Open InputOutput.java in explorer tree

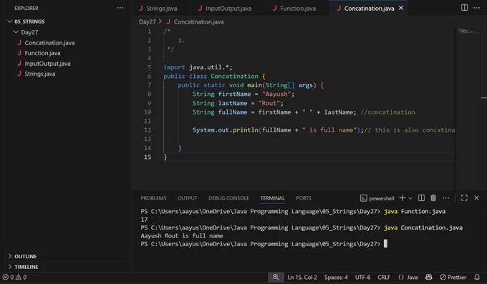pyautogui.click(x=47, y=64)
